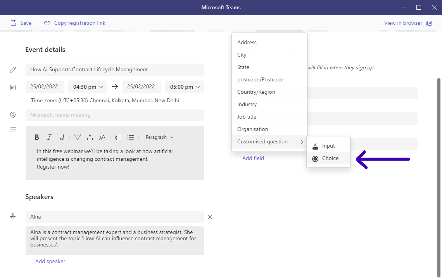Image resolution: width=442 pixels, height=279 pixels.
Task: Open the font colour picker
Action: click(90, 137)
